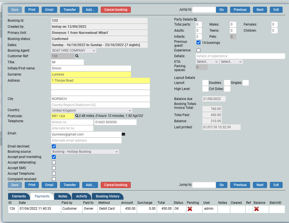Enable the Accept eMarketing checkbox

pyautogui.click(x=54, y=162)
